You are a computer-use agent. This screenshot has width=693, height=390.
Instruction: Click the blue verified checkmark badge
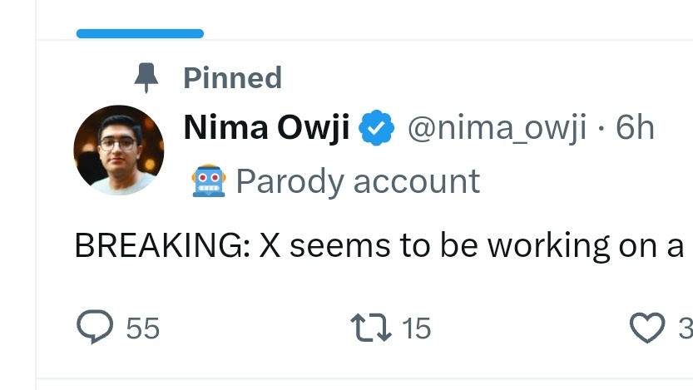tap(376, 129)
